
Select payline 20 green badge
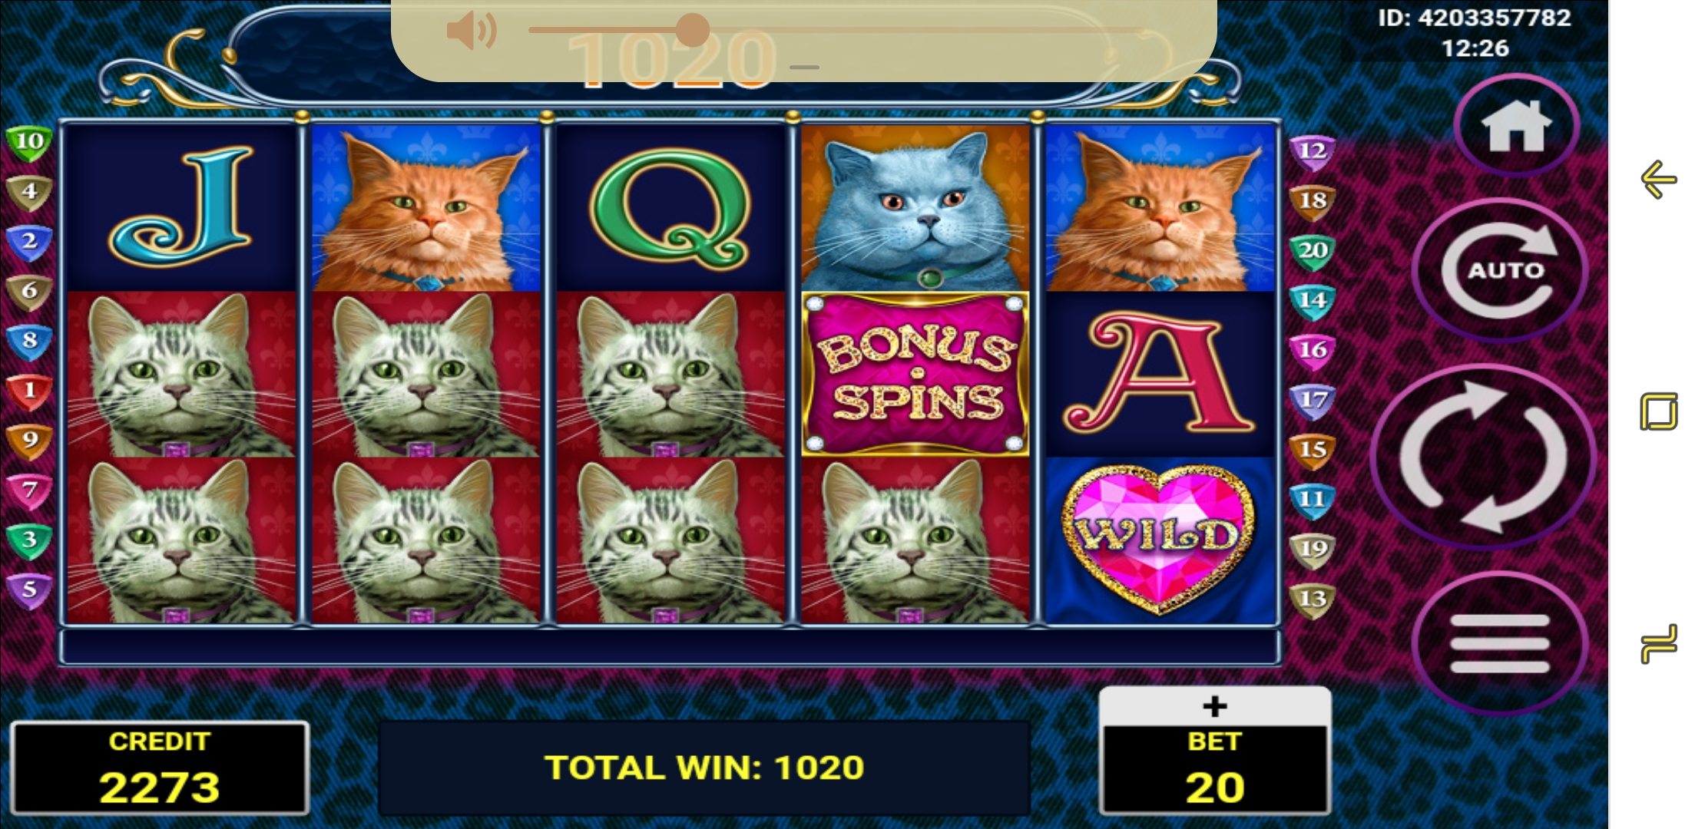(x=1313, y=251)
